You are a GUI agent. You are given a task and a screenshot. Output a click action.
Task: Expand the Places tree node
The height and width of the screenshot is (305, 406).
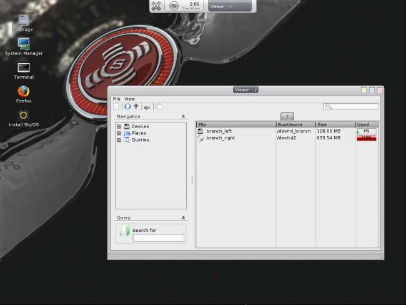click(x=119, y=133)
